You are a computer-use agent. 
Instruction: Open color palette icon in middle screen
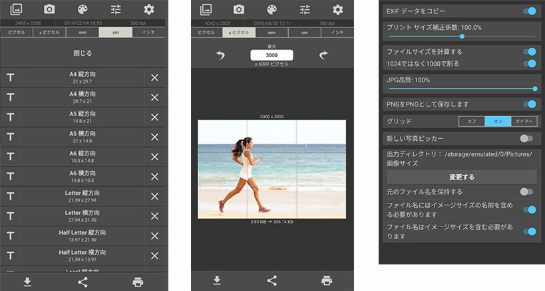click(272, 9)
